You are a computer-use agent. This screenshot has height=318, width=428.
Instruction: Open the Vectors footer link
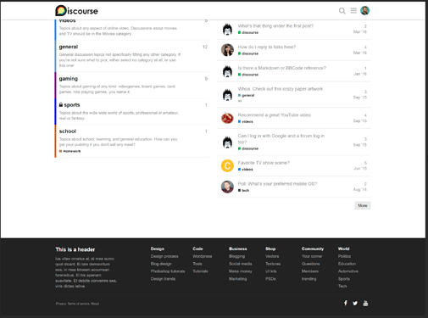272,256
